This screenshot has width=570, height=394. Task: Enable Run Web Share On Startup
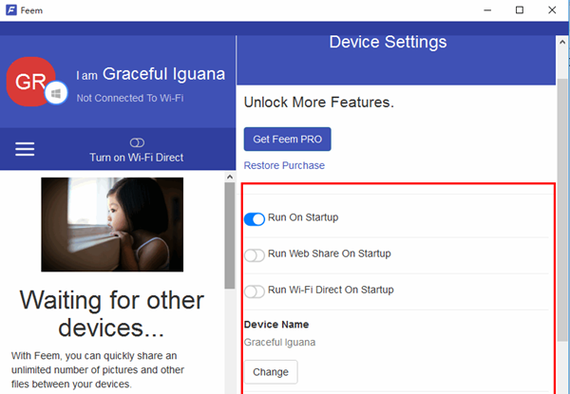pos(254,255)
